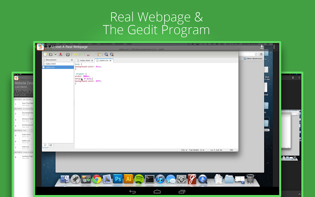Click the Ln 7, Col 16 status text
Screen dimensions: 315x197
click(x=216, y=150)
